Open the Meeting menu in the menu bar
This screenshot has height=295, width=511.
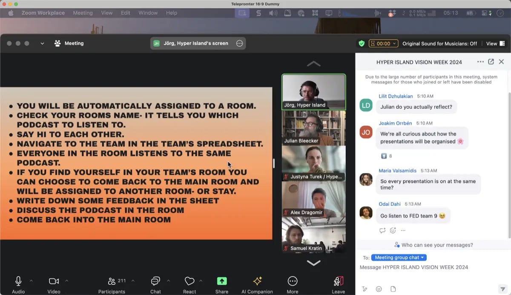click(x=83, y=13)
